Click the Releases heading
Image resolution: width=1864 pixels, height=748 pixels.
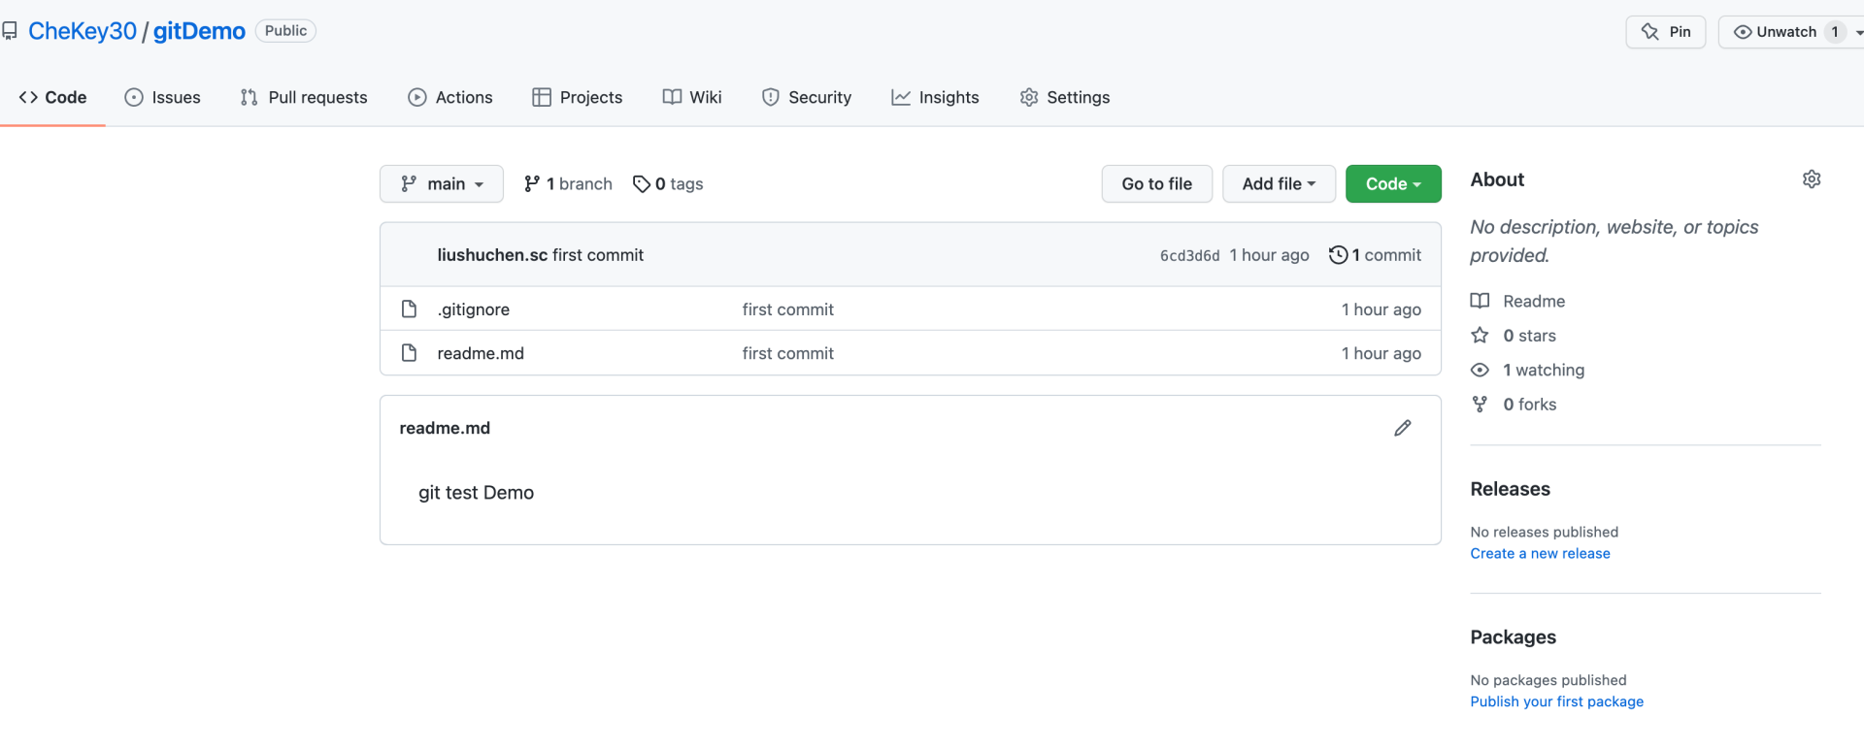click(x=1510, y=489)
